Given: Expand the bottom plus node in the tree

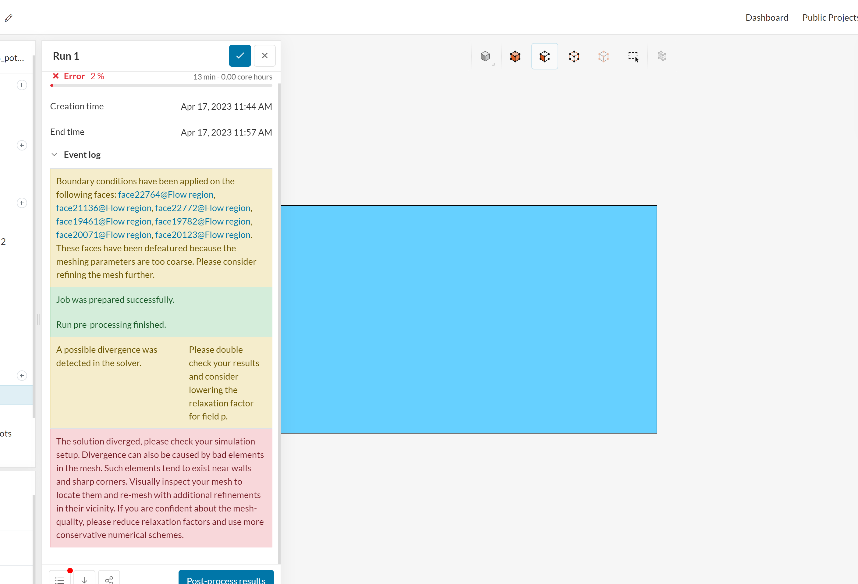Looking at the screenshot, I should click(22, 376).
